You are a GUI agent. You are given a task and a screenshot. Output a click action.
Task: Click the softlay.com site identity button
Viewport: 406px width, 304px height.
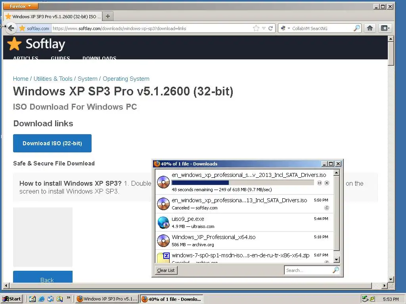(34, 28)
